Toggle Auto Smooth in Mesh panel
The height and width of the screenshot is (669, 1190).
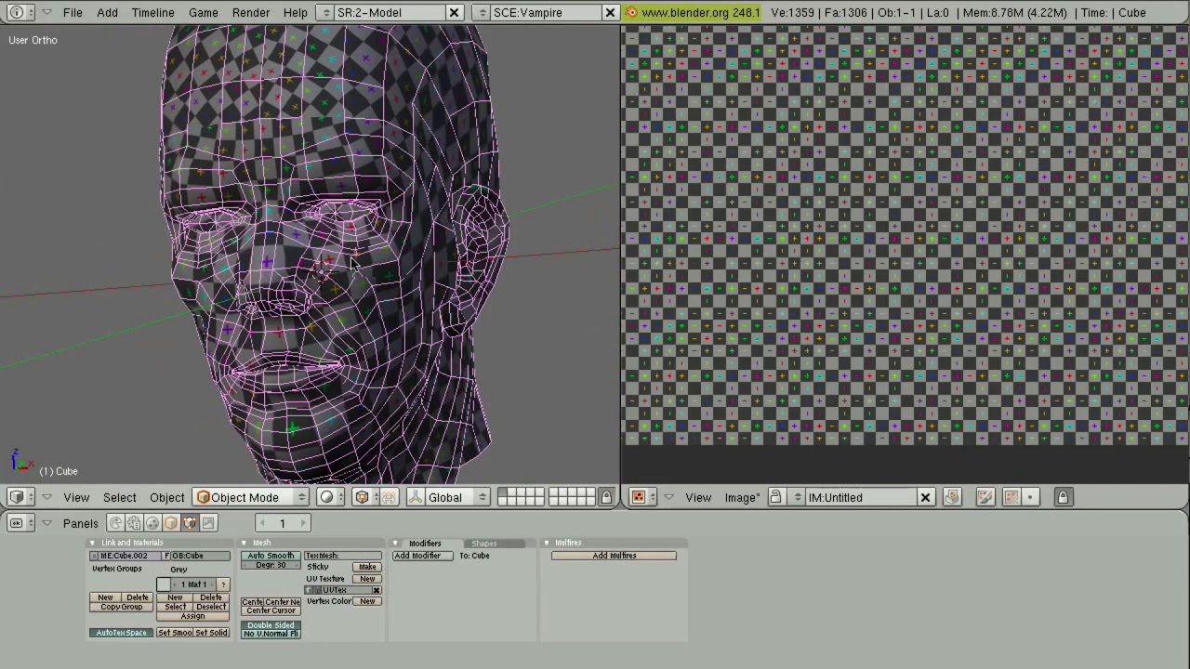[x=271, y=556]
